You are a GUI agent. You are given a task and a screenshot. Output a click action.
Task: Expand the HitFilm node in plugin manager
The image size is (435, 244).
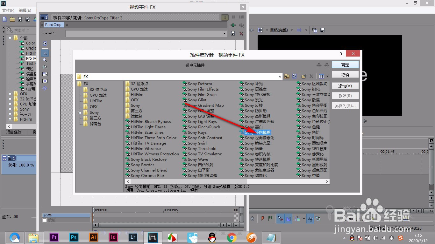tap(10, 119)
